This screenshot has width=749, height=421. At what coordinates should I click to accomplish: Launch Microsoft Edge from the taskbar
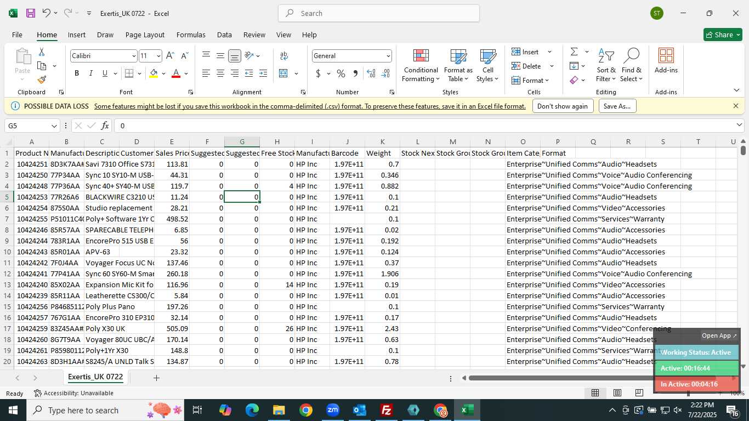[252, 410]
